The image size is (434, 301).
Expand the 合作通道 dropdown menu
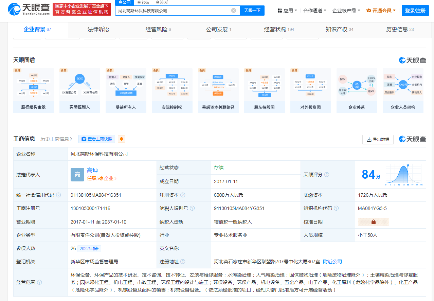[x=315, y=11]
